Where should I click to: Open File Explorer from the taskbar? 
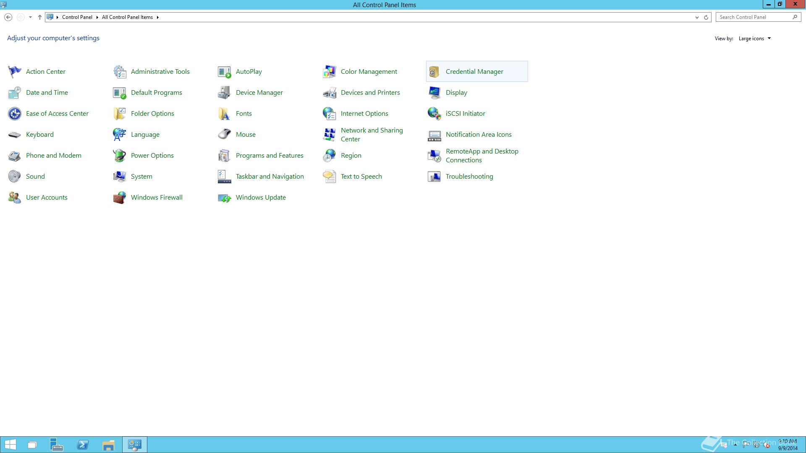tap(108, 445)
